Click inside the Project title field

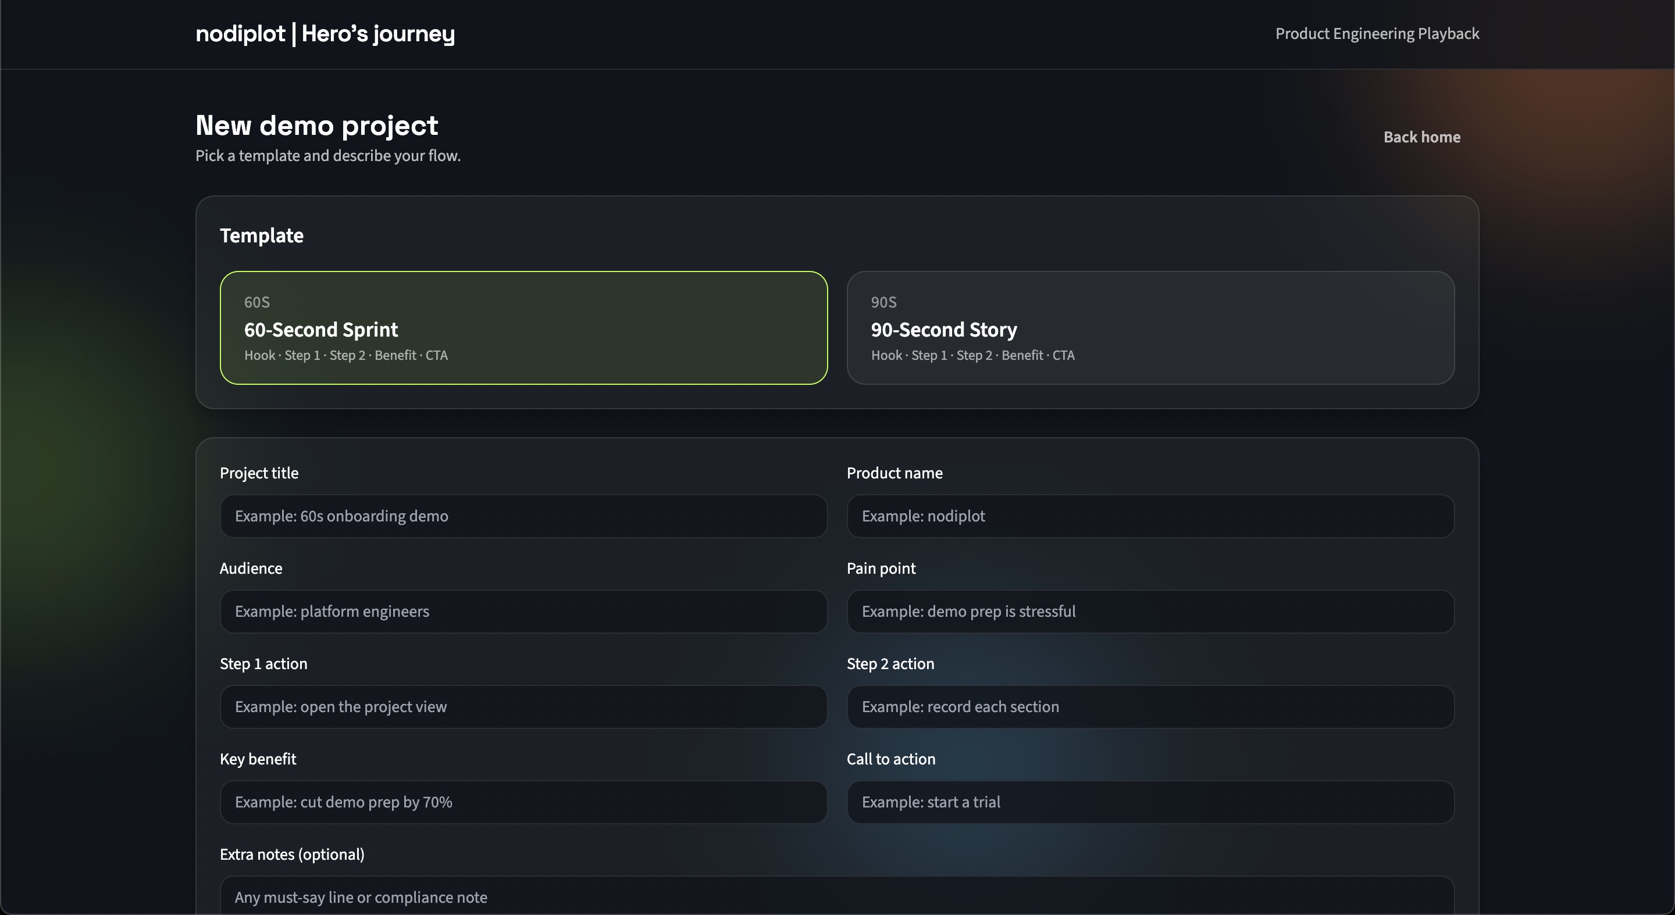523,515
